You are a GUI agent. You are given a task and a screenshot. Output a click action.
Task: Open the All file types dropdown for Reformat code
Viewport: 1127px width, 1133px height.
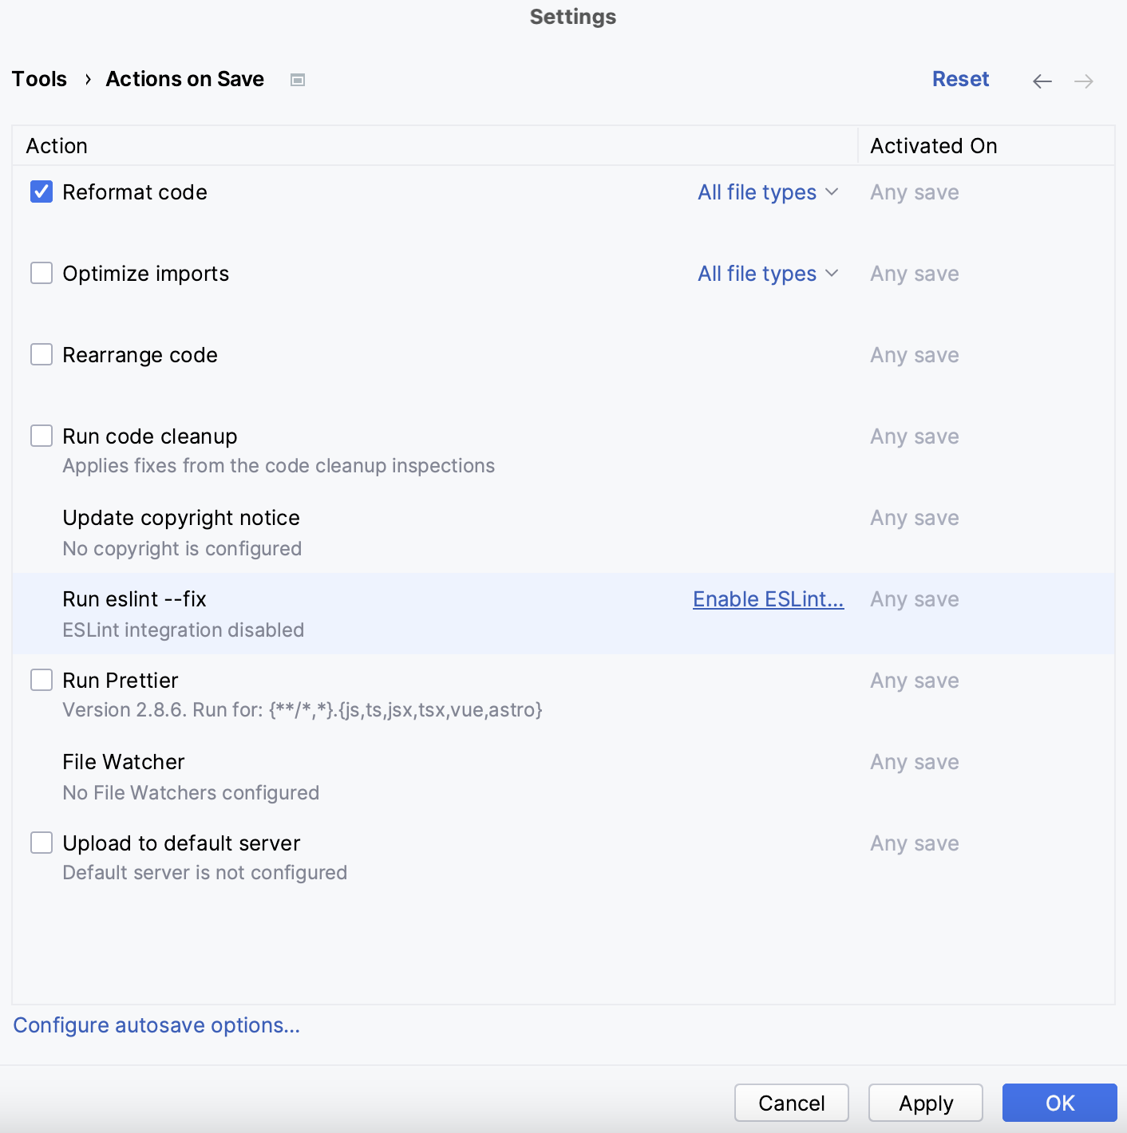767,191
